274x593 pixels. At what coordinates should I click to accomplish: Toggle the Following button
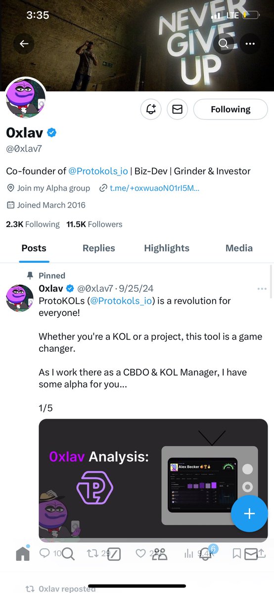point(230,109)
